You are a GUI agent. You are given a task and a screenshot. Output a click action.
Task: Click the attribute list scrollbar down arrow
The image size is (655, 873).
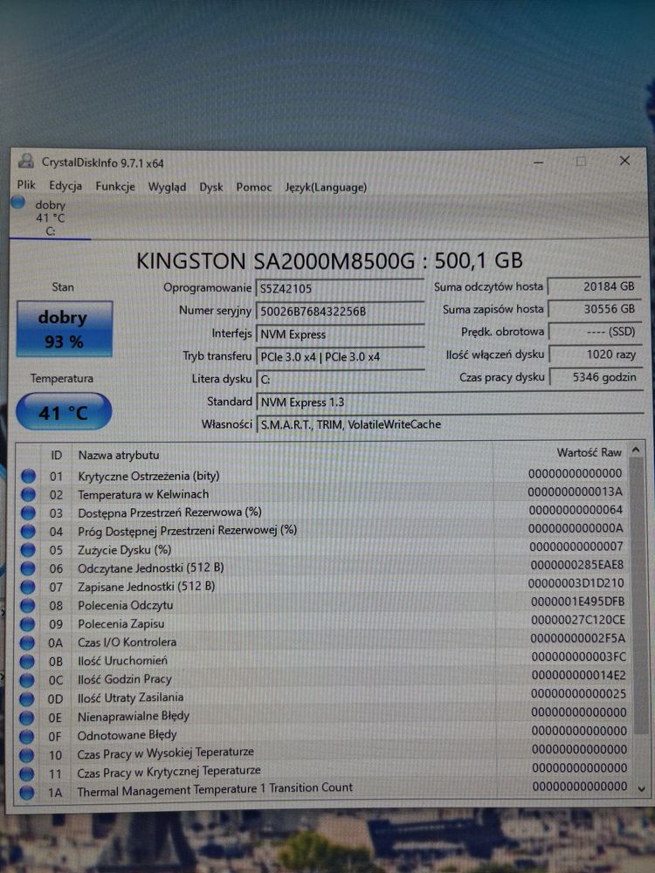641,788
